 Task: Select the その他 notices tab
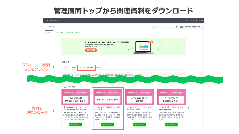(99, 68)
